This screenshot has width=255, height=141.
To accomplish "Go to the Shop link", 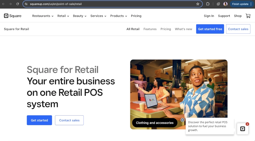I will coord(238,16).
